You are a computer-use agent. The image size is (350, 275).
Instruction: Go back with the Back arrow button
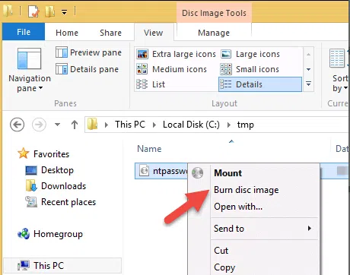17,125
